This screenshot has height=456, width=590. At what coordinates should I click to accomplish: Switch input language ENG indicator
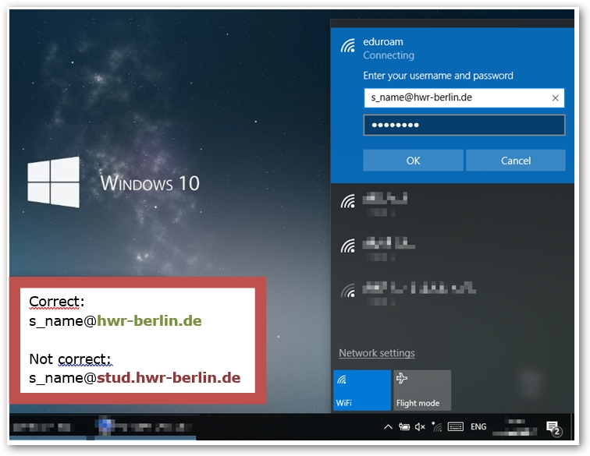point(478,426)
